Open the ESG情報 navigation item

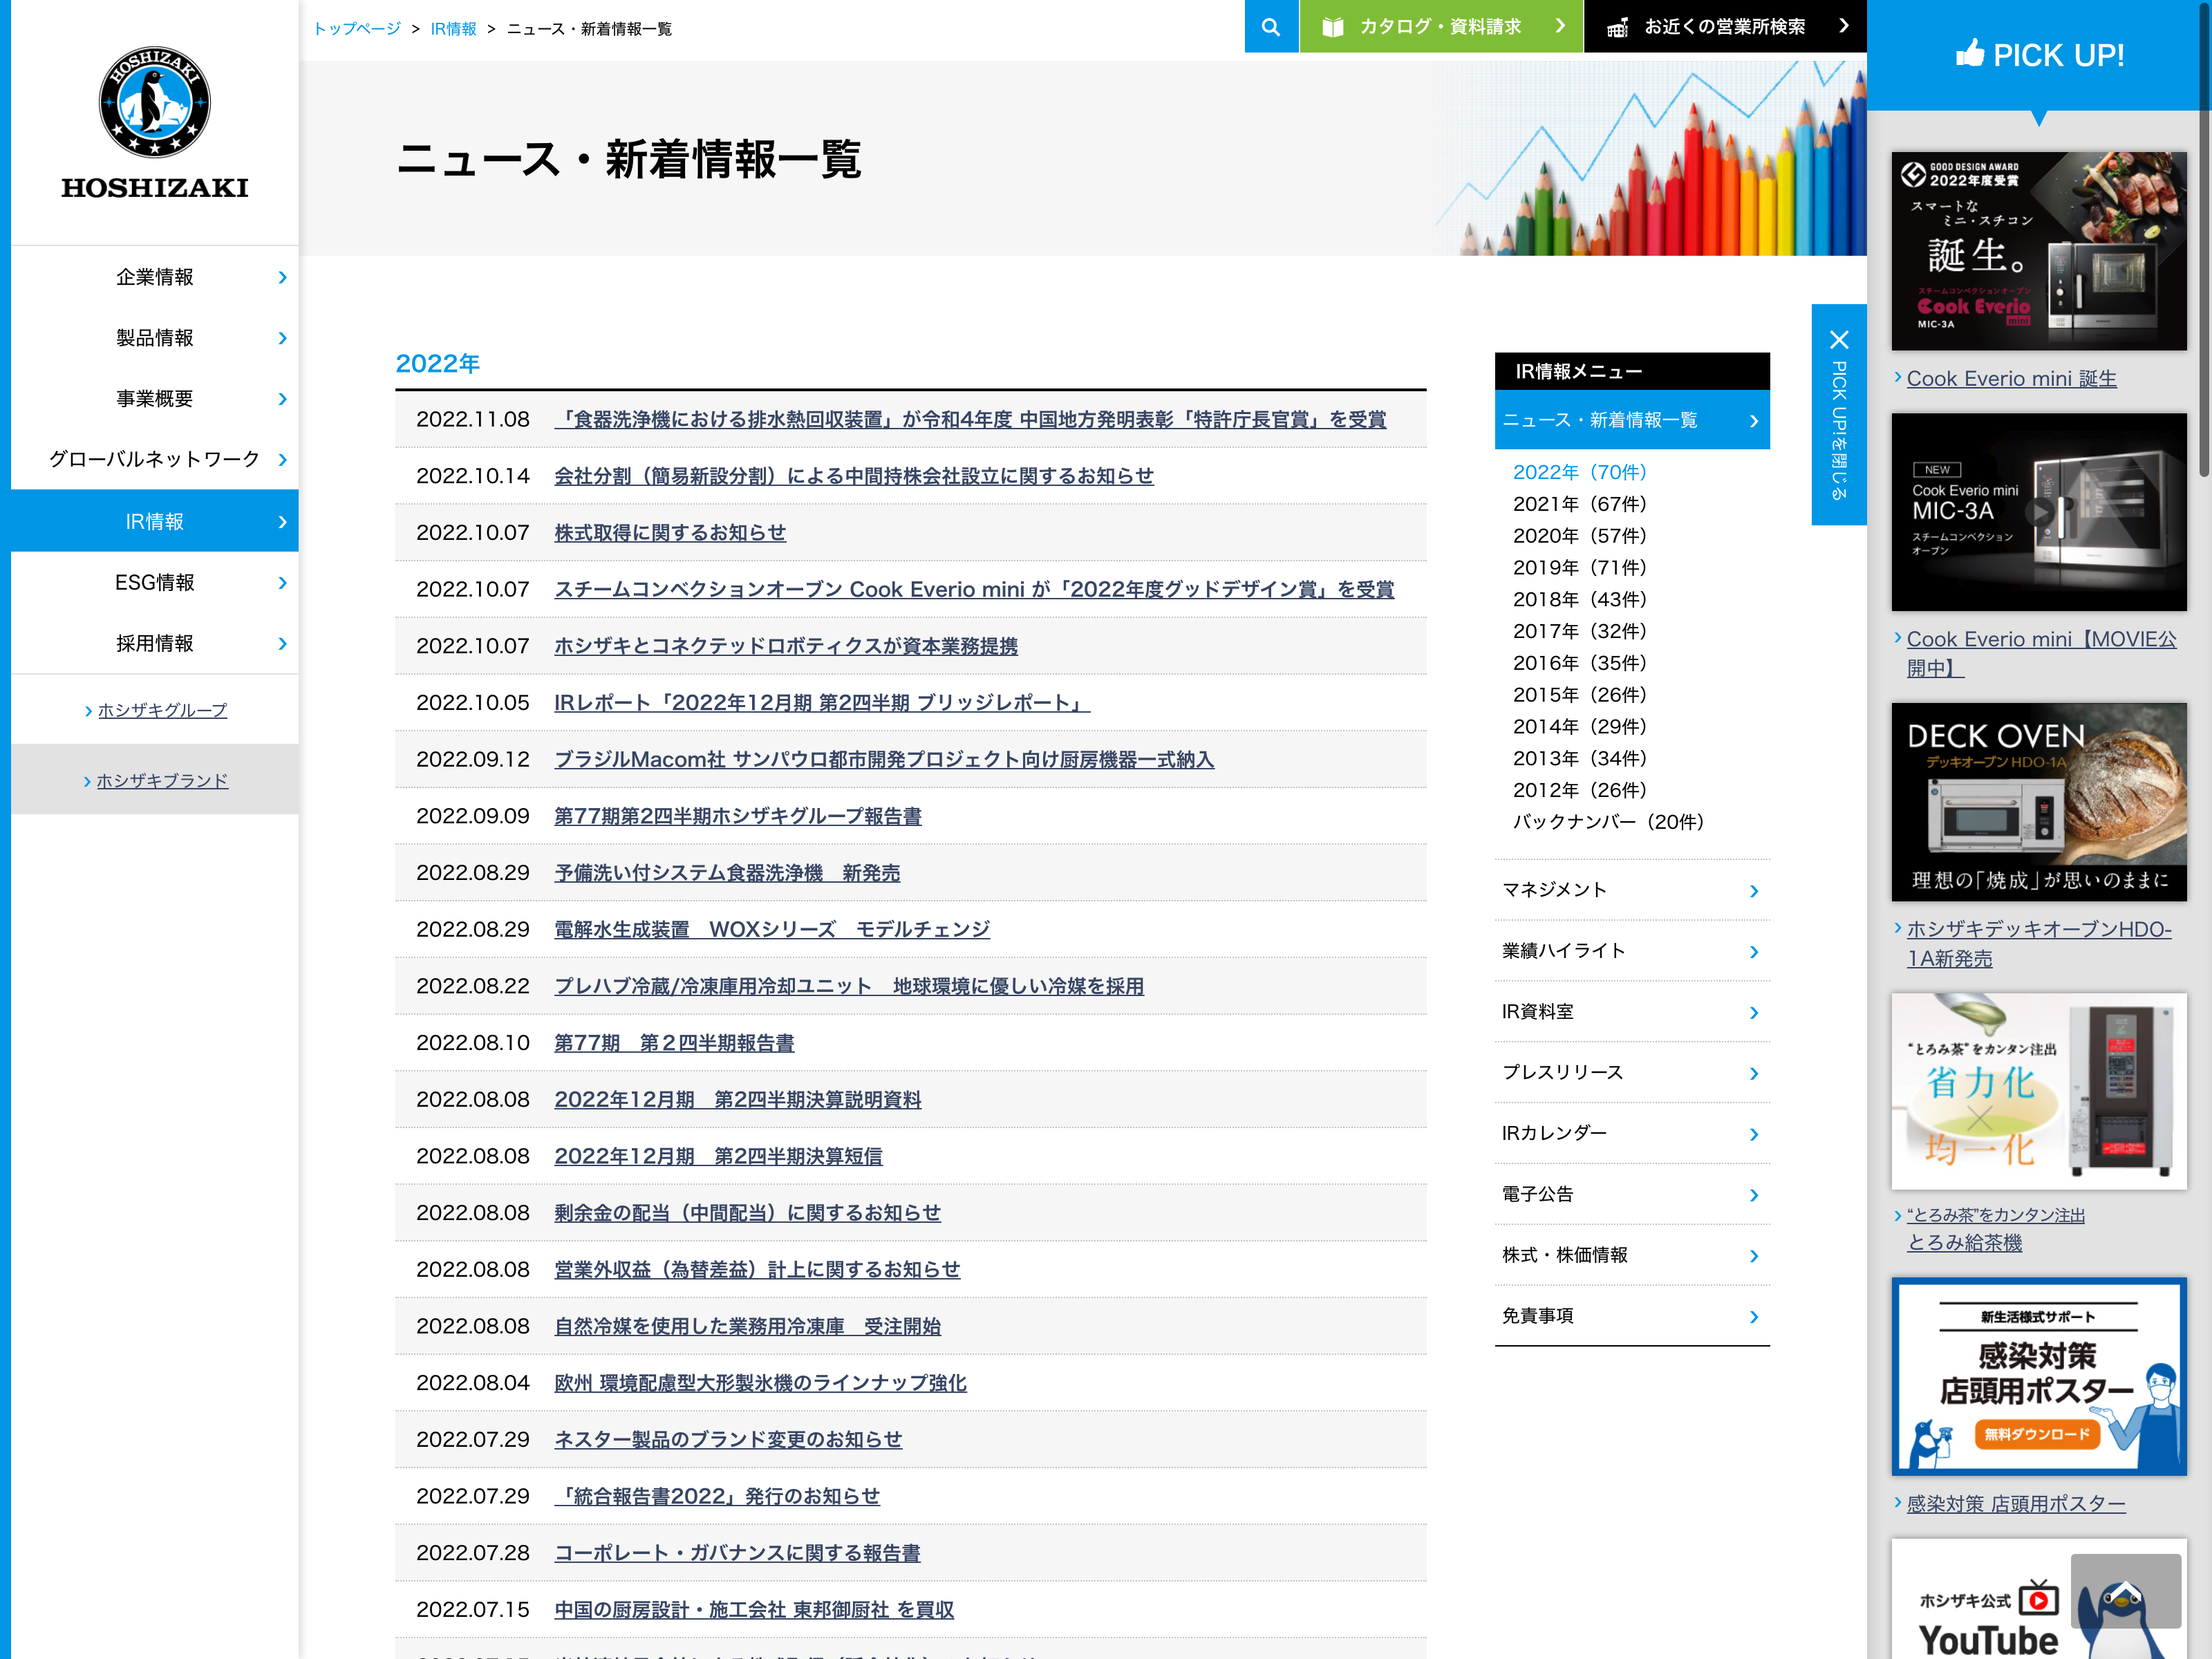(x=155, y=583)
